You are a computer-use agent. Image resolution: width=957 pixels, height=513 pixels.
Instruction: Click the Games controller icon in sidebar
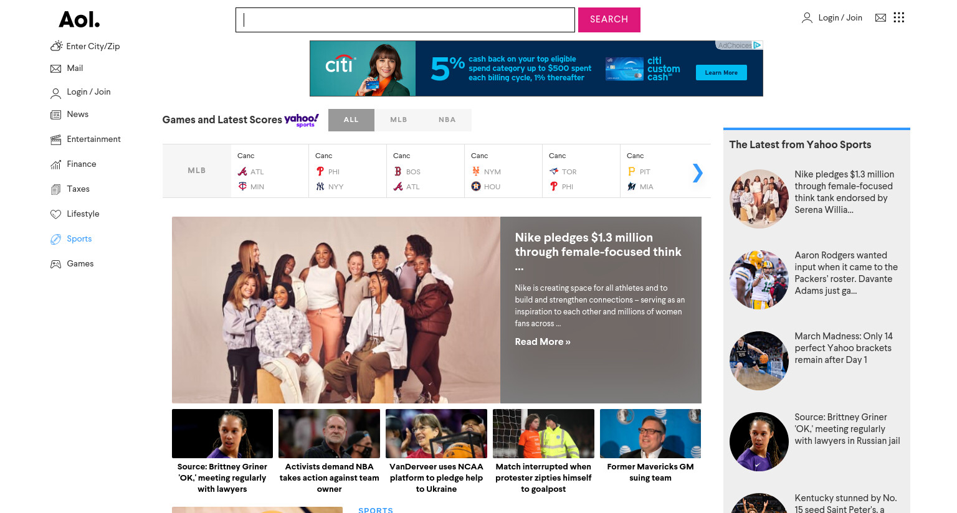56,264
